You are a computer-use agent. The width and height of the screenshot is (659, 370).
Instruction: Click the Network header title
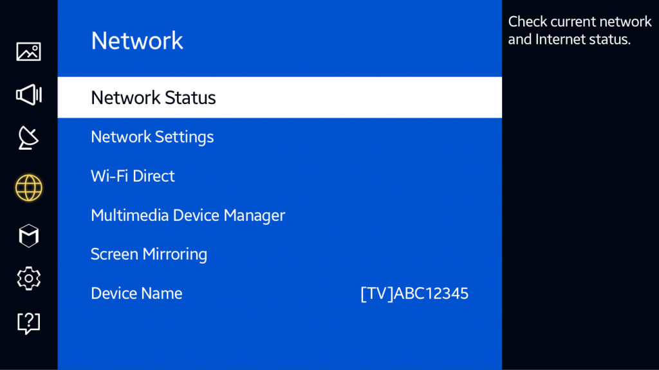tap(137, 40)
